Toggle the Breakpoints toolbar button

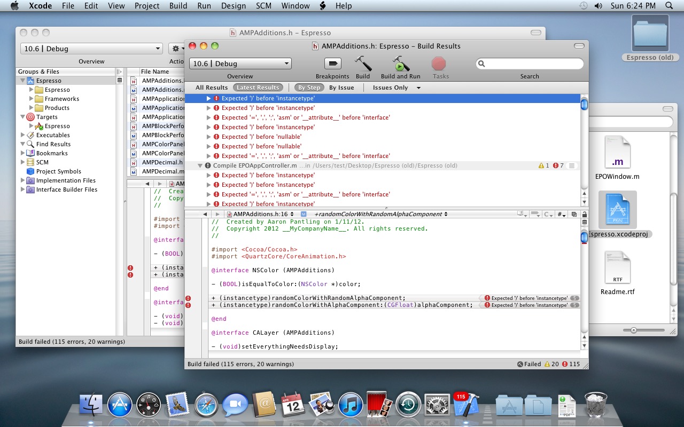point(332,64)
